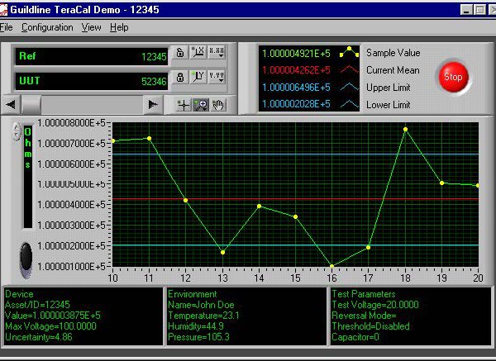Screen dimensions: 496x361
Task: Click the scrollbar left arrow
Action: pos(11,104)
